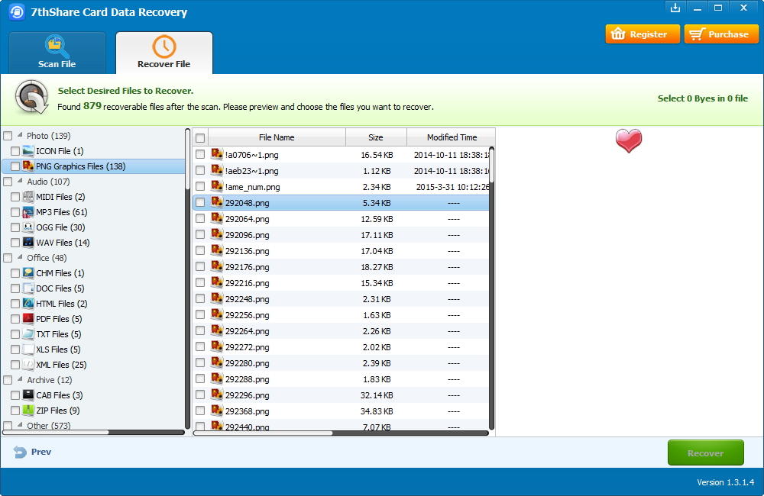Click the Register button
The height and width of the screenshot is (496, 764).
[x=643, y=34]
